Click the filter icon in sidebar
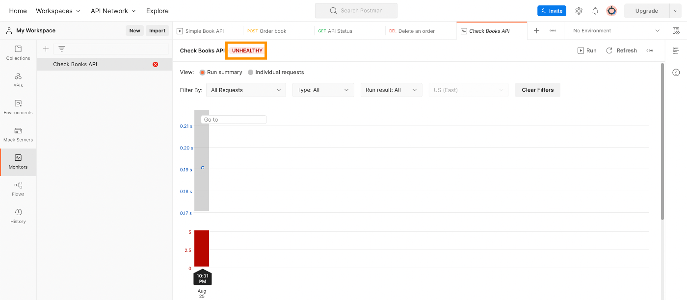The height and width of the screenshot is (300, 687). tap(61, 49)
